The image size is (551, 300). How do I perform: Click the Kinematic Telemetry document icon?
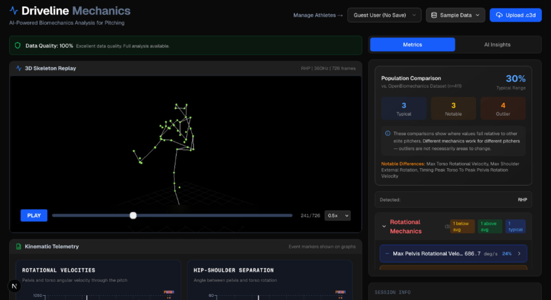point(18,246)
